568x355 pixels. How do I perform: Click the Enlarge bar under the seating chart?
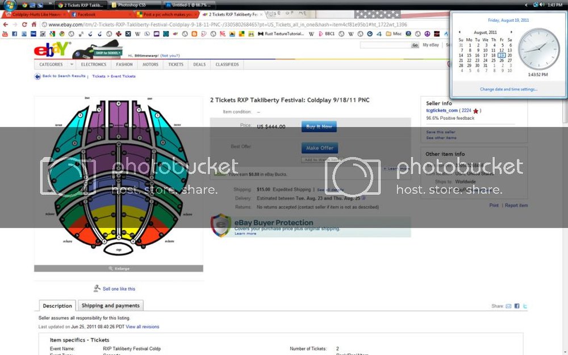[x=119, y=269]
